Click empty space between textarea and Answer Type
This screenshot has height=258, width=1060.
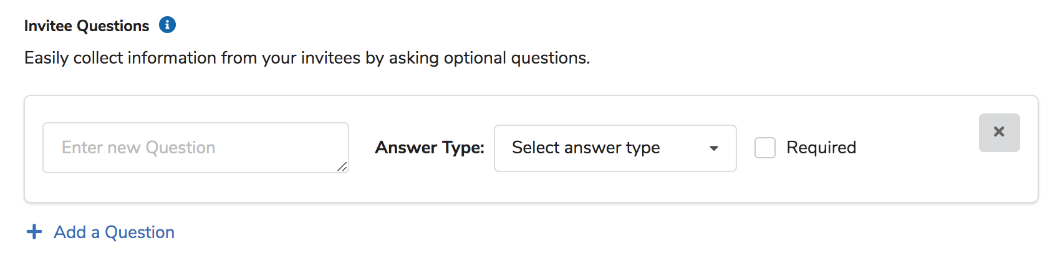tap(362, 148)
